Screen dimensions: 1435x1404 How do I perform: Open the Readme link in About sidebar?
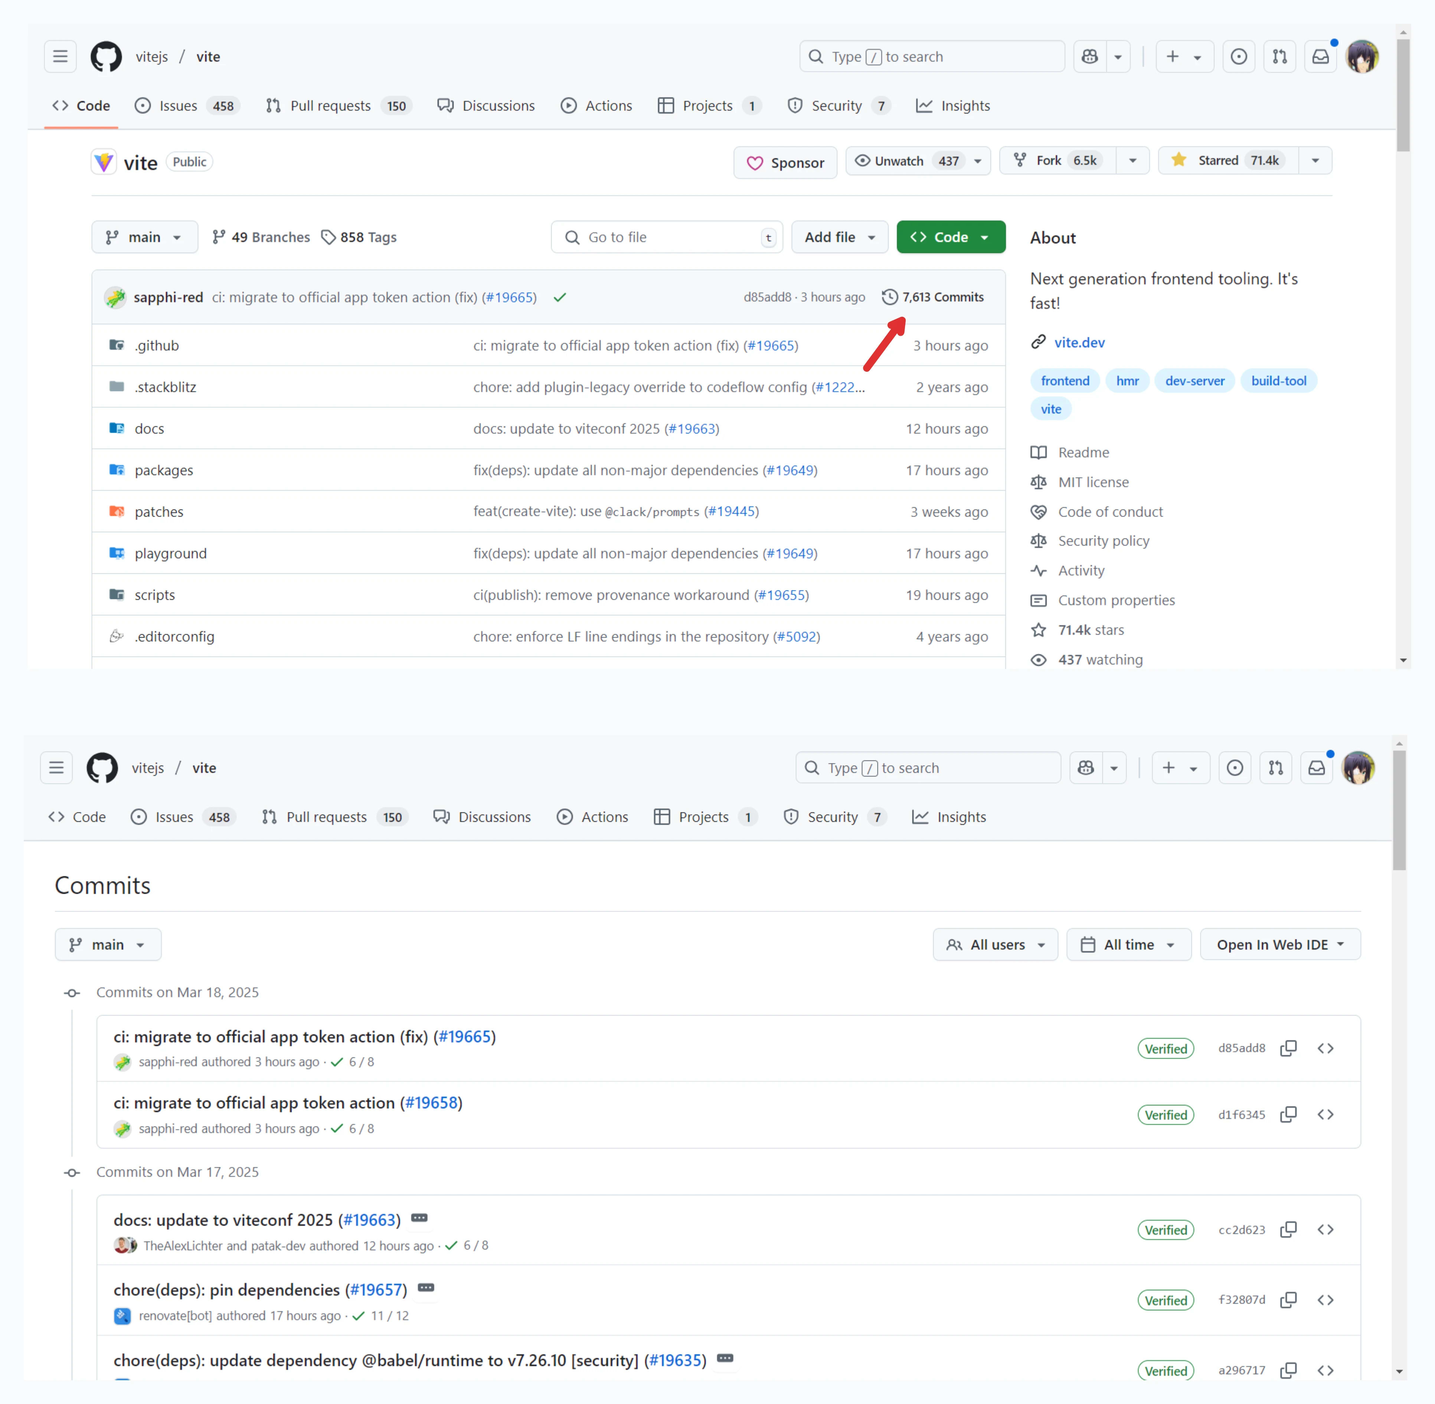[x=1083, y=452]
